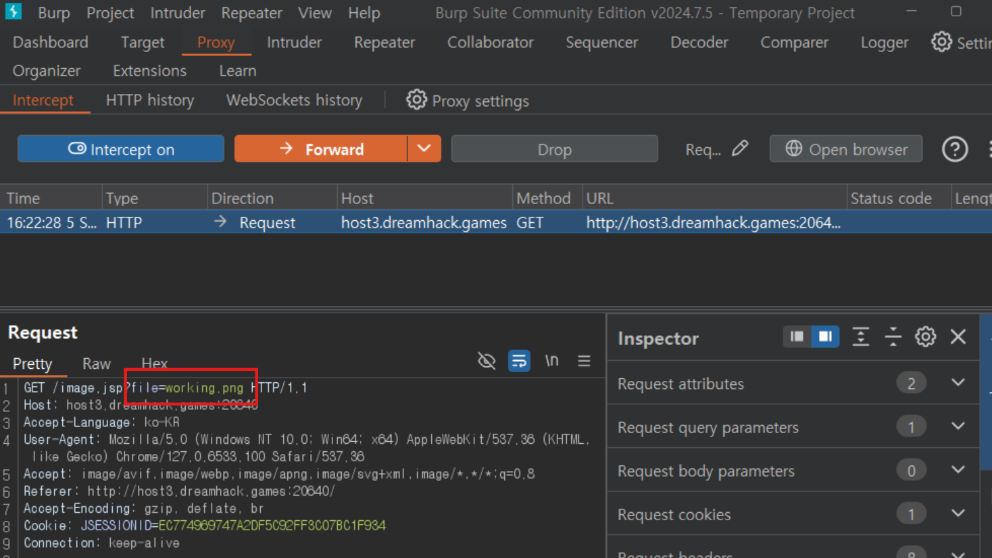
Task: Open the Decoder tab
Action: (x=699, y=42)
